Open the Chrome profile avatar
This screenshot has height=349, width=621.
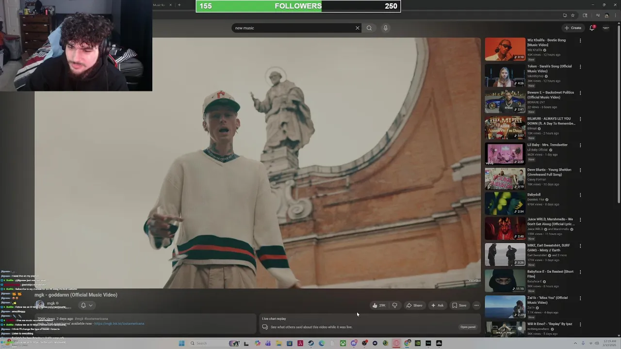pos(606,16)
